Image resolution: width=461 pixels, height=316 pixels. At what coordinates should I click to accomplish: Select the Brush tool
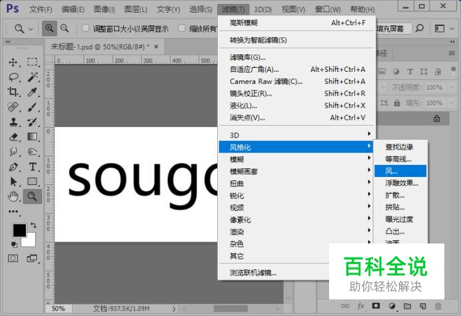(33, 107)
